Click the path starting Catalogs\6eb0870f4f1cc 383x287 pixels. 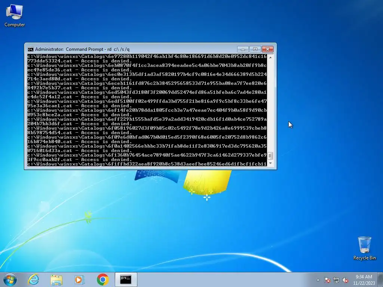[x=147, y=65]
